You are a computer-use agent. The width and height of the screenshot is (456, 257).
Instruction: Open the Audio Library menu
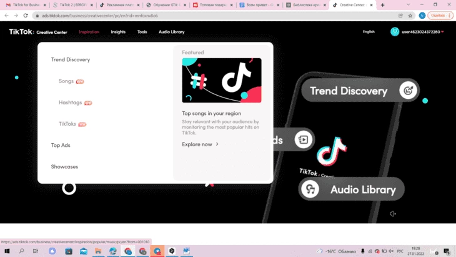click(x=172, y=32)
